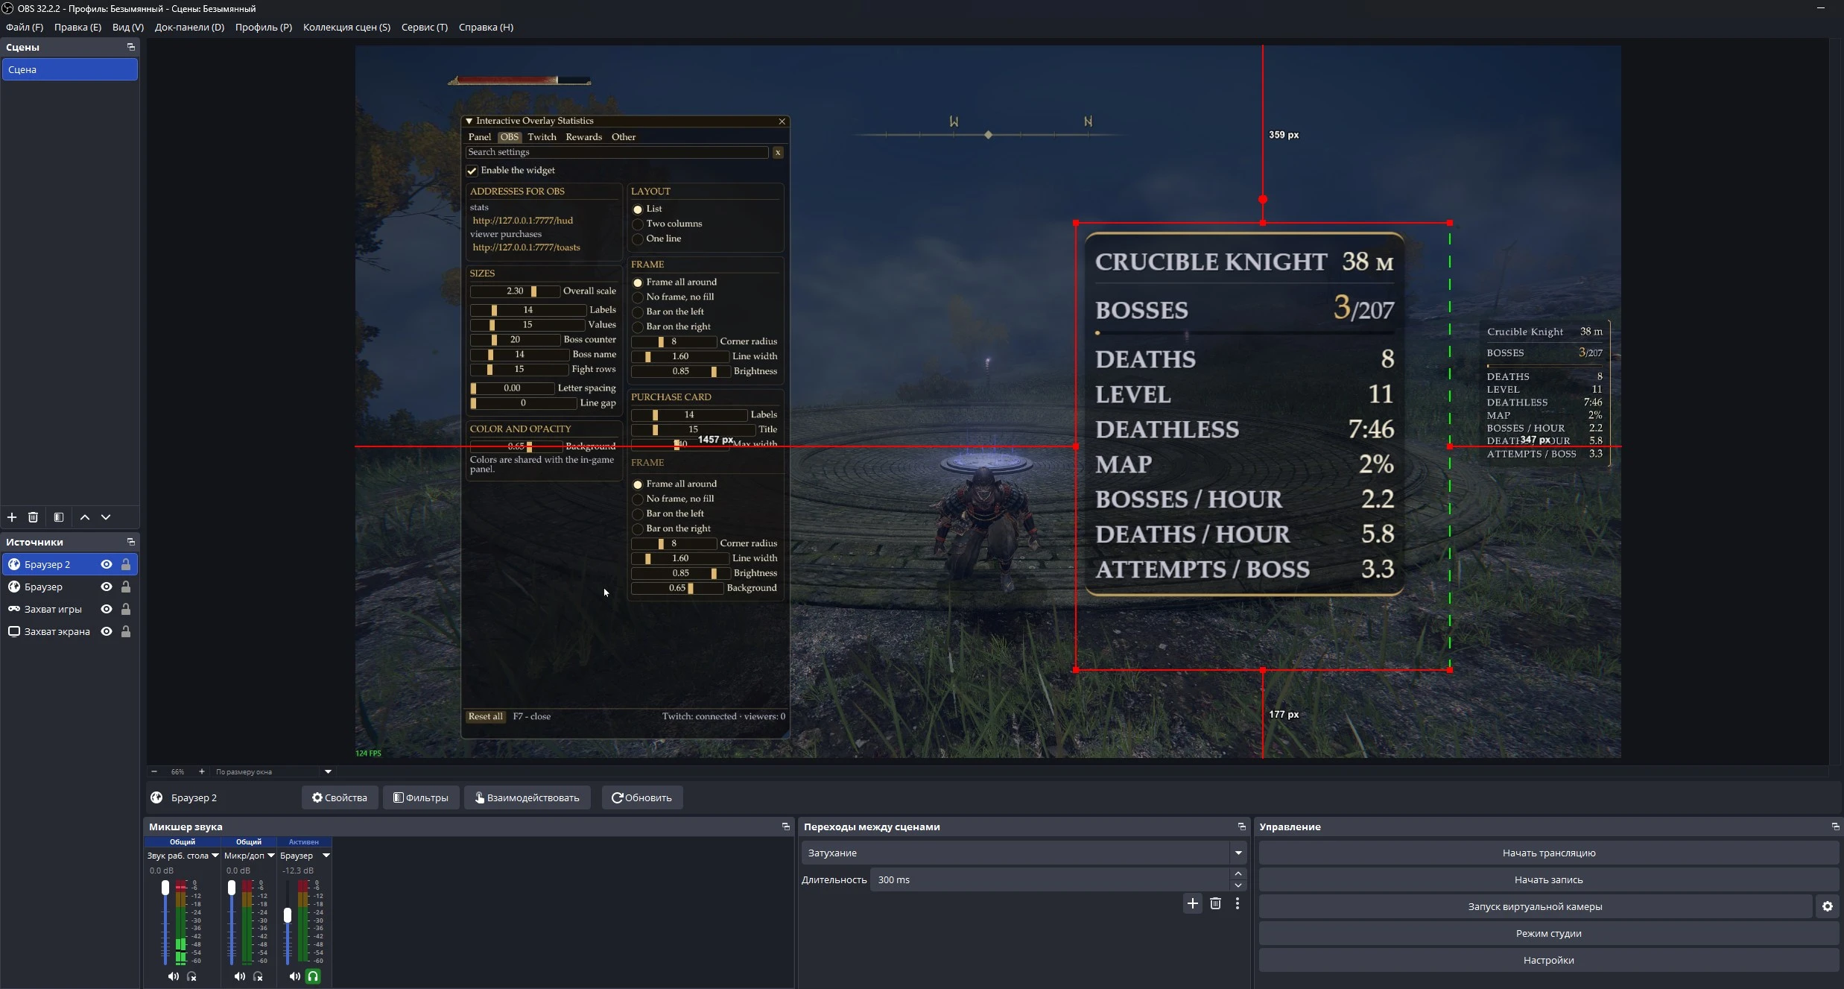Screen dimensions: 1844x989
Task: Undock the Источники panel
Action: point(131,542)
